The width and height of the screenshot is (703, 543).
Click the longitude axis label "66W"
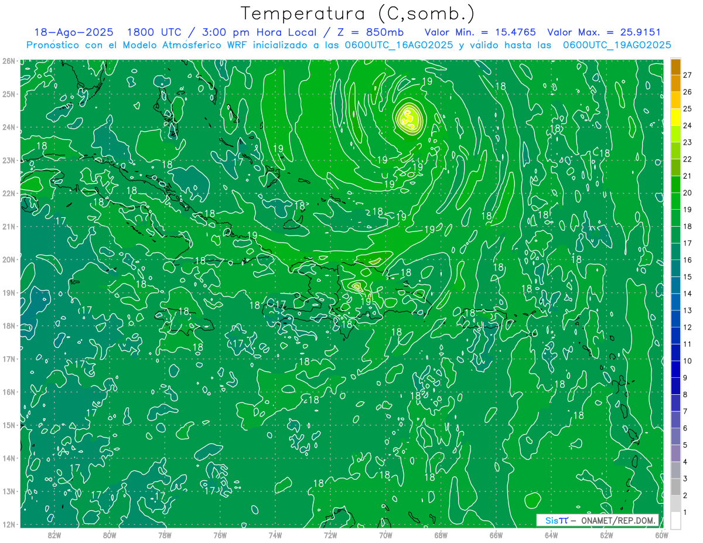496,535
